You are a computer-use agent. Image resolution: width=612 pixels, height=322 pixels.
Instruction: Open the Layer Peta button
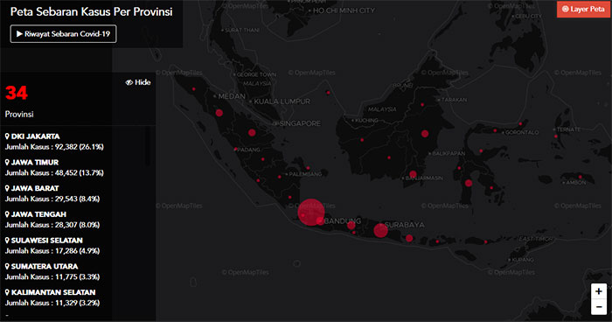[583, 9]
